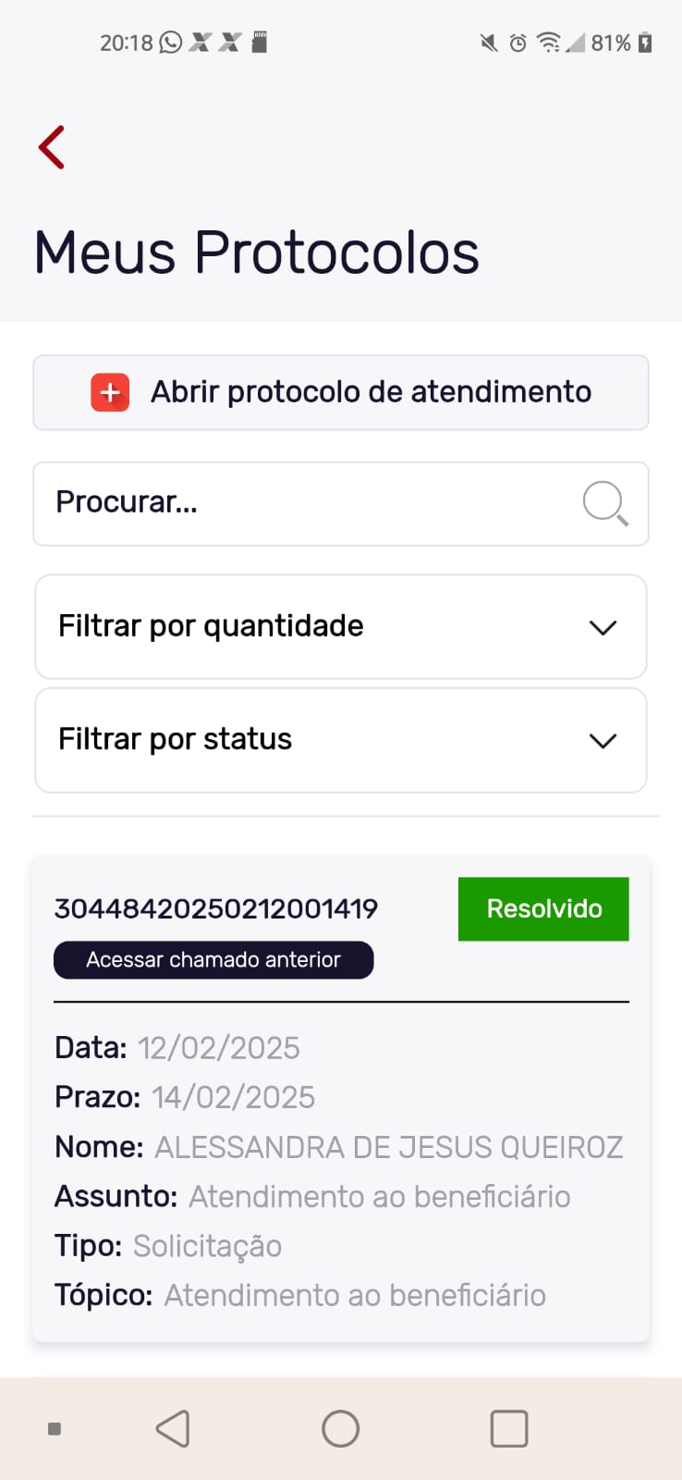Tap the Wi-Fi status icon
This screenshot has height=1480, width=682.
point(548,43)
